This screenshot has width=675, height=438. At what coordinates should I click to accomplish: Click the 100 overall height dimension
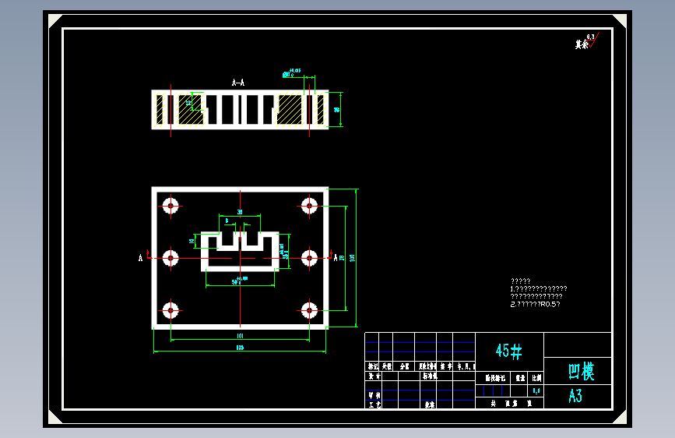pos(352,258)
